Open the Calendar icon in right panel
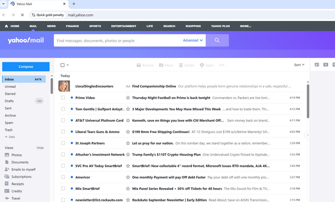 [326, 65]
